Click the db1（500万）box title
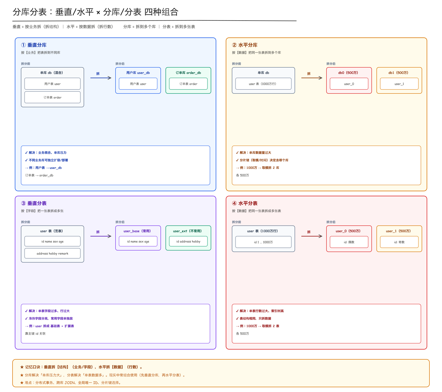Screen dimensions: 442x392 [399, 73]
